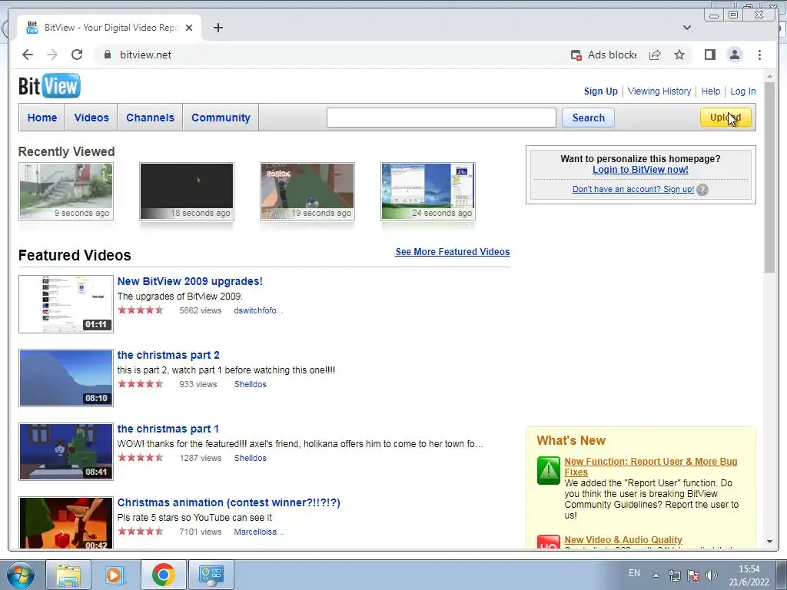This screenshot has height=590, width=787.
Task: Click the Marcelloisa... uploader link
Action: point(258,532)
